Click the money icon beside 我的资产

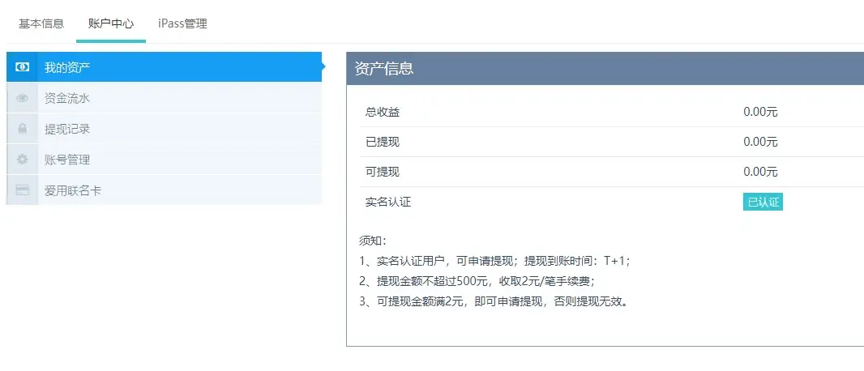(23, 67)
